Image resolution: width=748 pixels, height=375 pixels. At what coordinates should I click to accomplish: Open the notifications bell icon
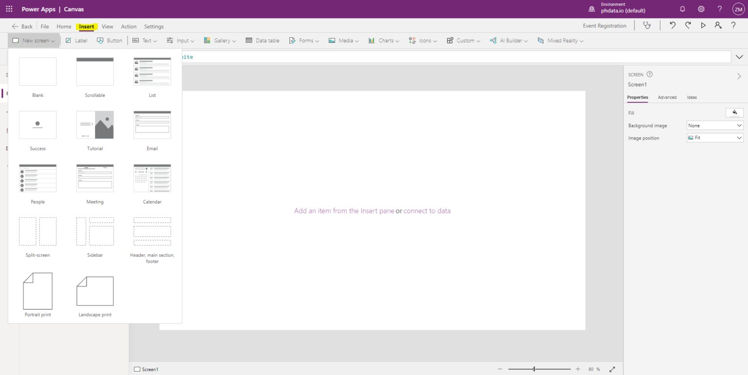682,8
